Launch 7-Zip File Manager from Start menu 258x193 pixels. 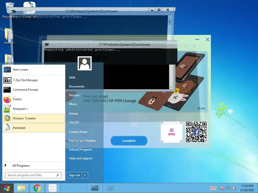34,80
